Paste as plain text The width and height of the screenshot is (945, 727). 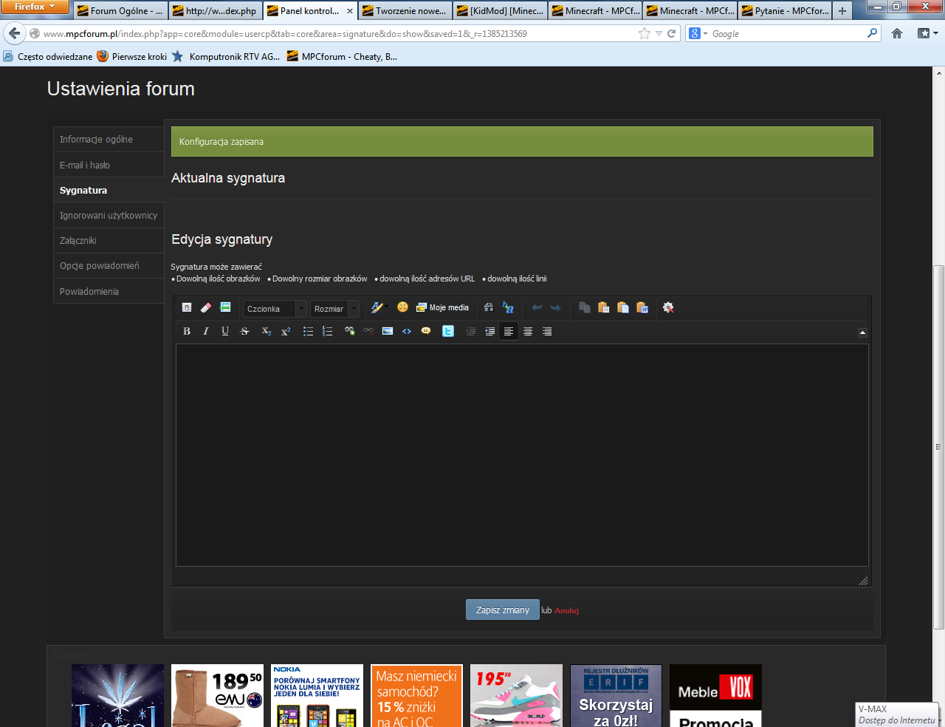623,307
